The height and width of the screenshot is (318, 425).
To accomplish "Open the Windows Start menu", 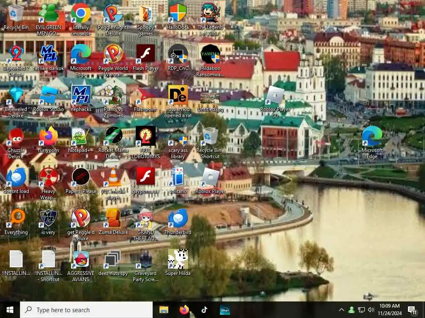I will tap(10, 310).
